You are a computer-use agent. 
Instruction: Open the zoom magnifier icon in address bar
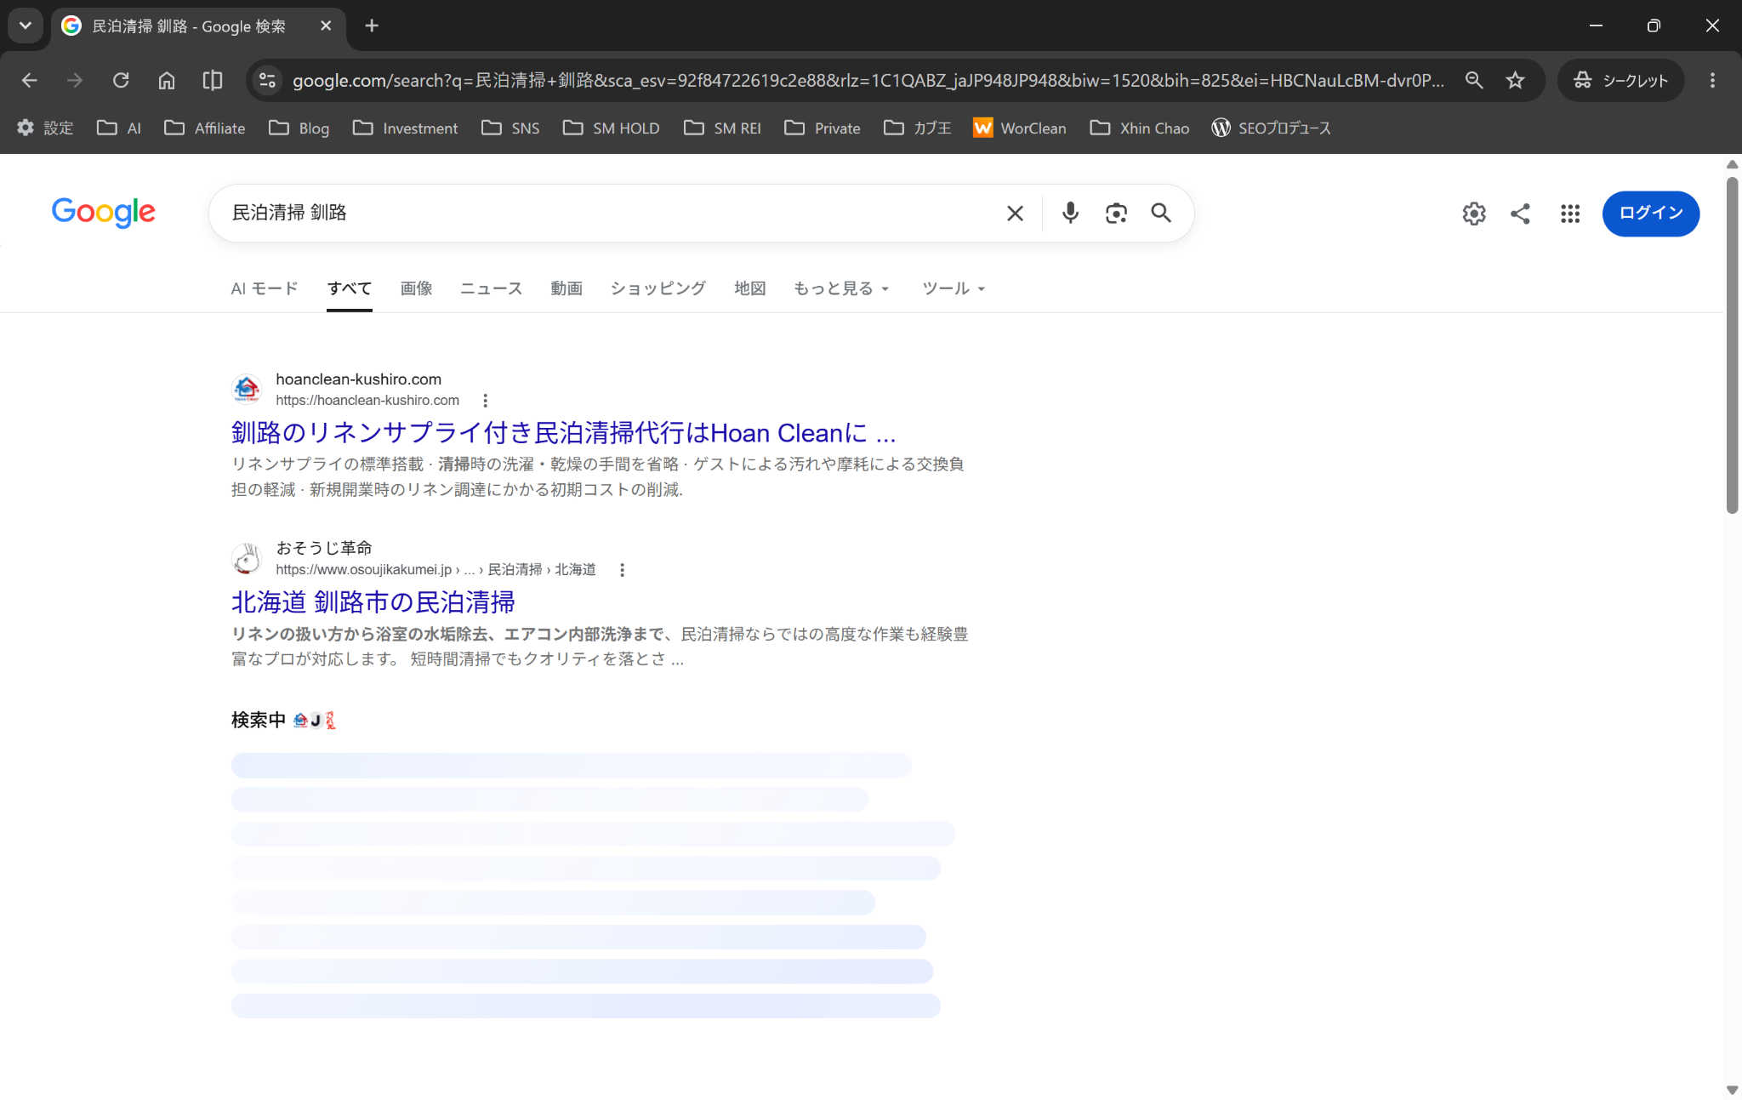[1474, 80]
